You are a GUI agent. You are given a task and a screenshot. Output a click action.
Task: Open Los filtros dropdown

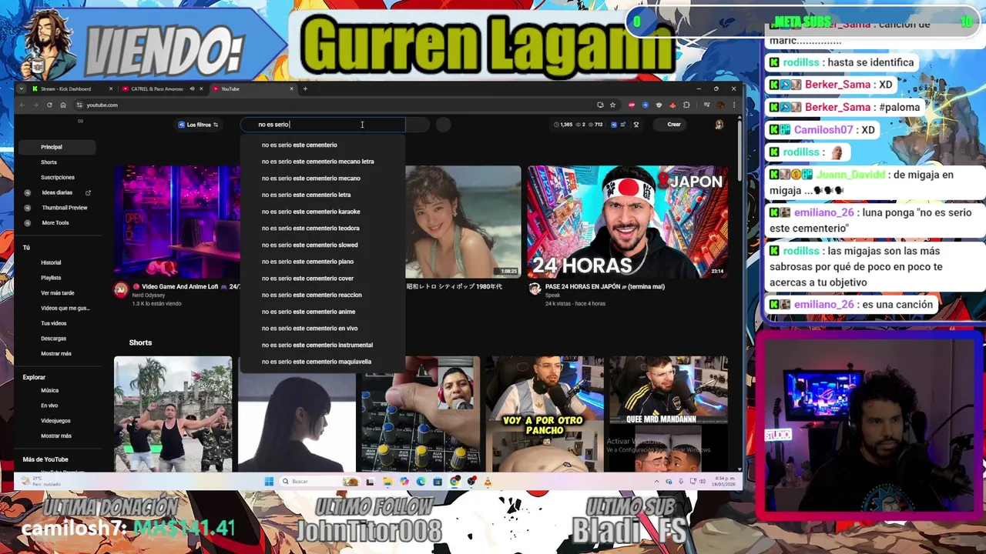point(198,125)
